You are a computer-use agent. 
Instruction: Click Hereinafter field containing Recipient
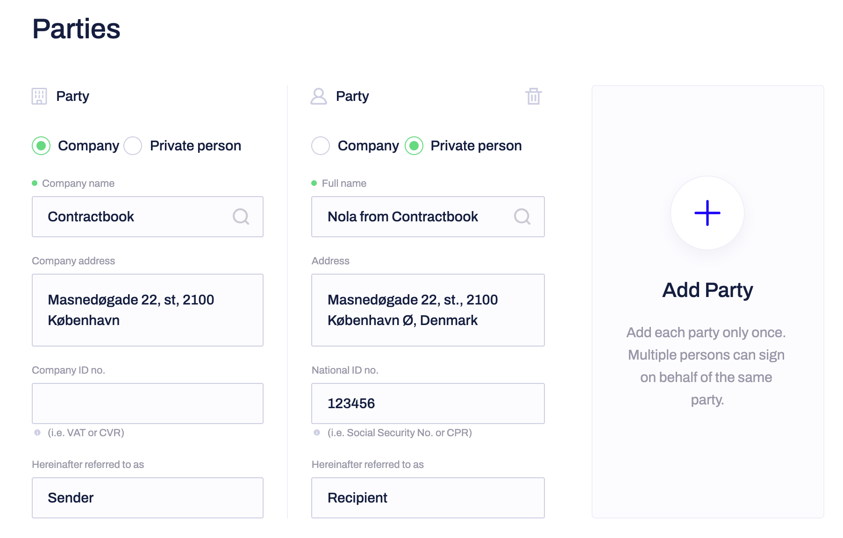pyautogui.click(x=428, y=498)
